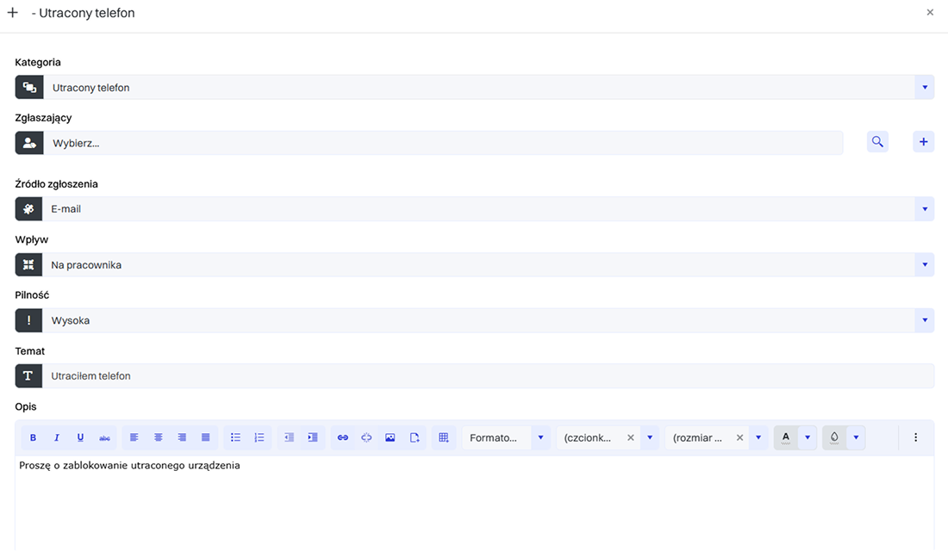
Task: Search for a reporter with the magnifier
Action: click(877, 142)
